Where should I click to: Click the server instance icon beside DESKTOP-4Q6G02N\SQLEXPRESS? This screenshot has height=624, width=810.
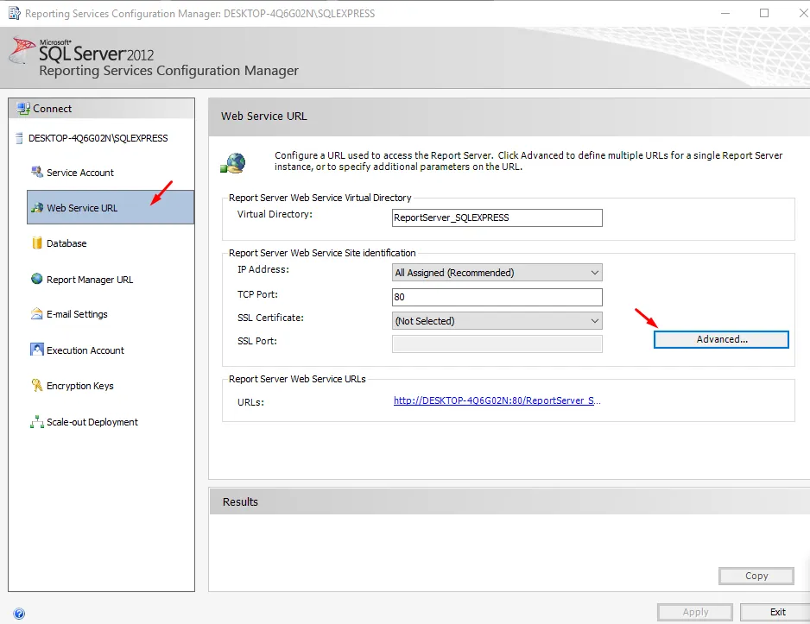20,138
